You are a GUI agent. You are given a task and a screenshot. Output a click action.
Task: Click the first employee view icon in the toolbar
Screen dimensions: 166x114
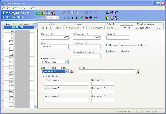(x=38, y=13)
